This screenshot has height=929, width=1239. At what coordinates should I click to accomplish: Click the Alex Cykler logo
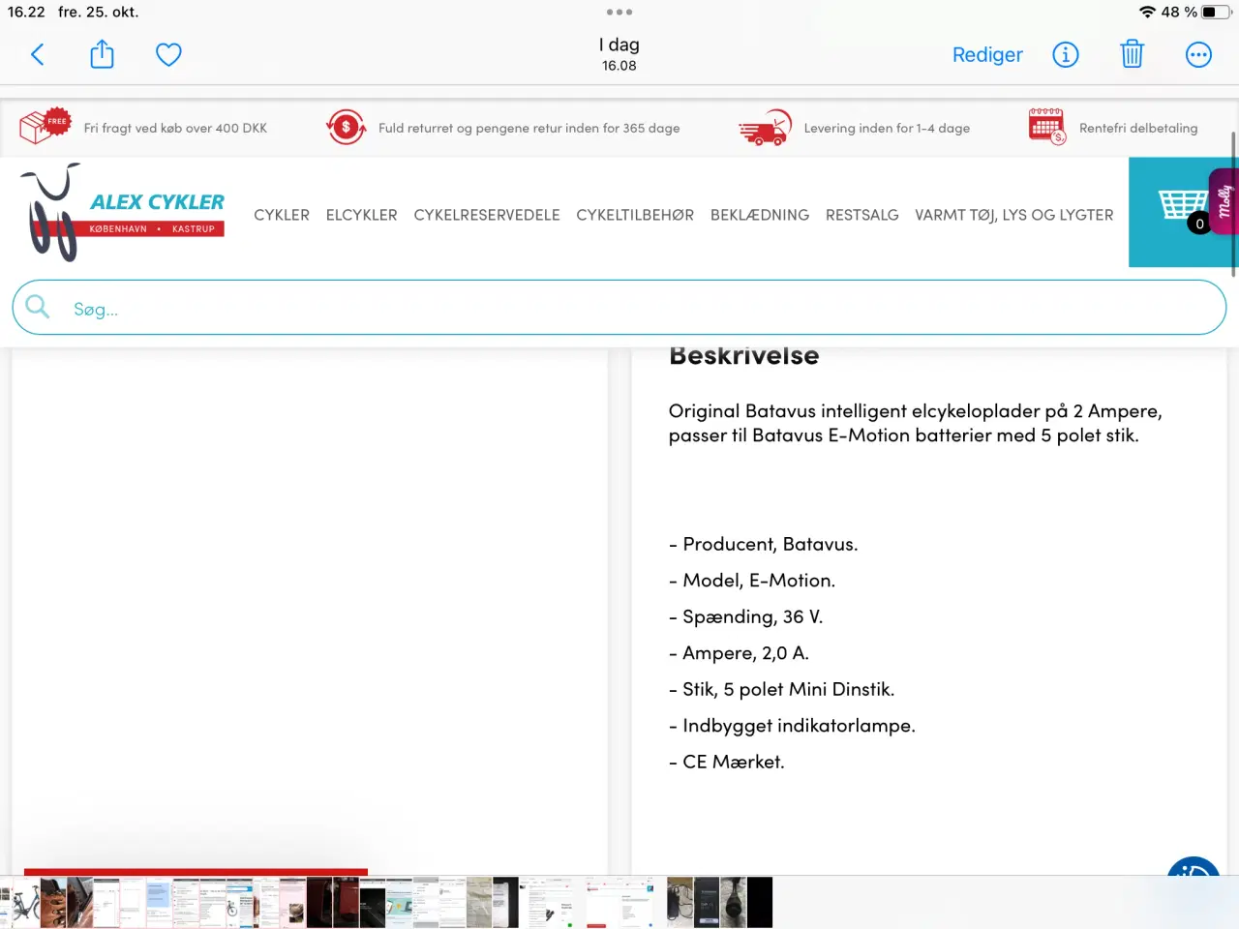coord(123,212)
